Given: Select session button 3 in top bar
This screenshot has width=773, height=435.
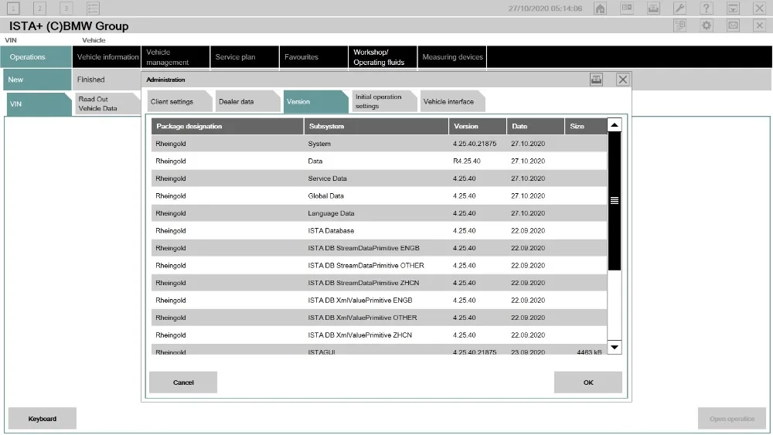Looking at the screenshot, I should click(66, 8).
